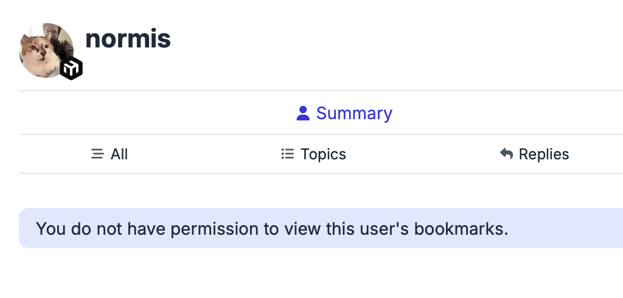
Task: Click the word "bookmarks" in the notice
Action: point(459,229)
